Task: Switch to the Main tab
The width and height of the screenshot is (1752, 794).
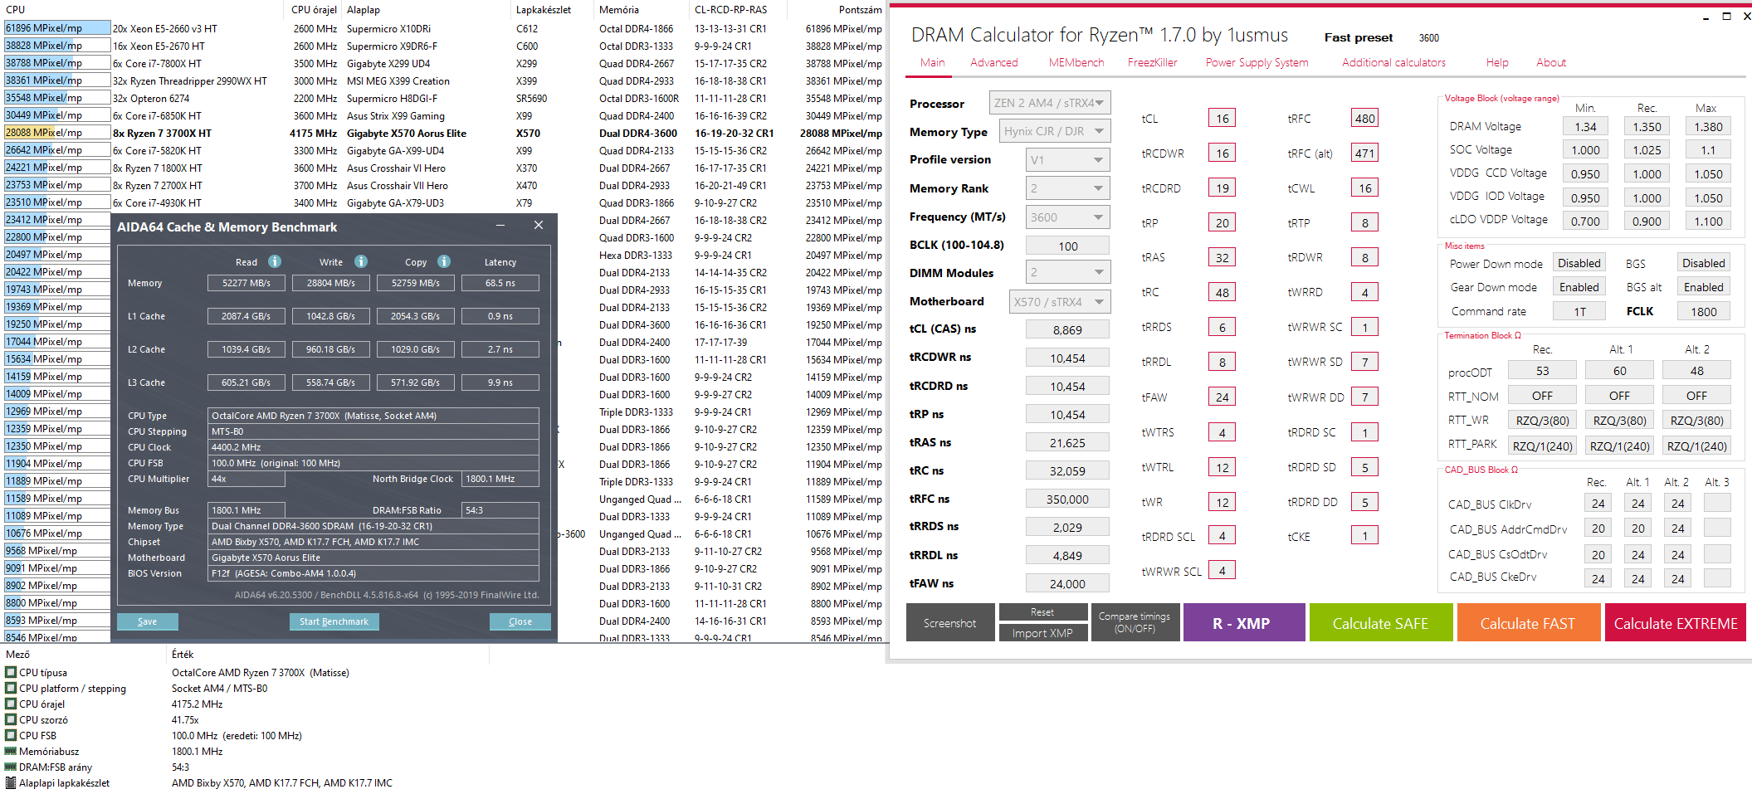Action: click(x=932, y=62)
